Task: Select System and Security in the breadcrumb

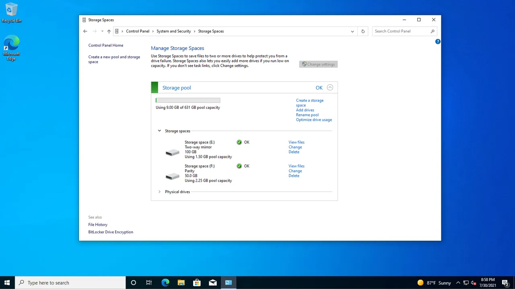Action: click(x=173, y=31)
